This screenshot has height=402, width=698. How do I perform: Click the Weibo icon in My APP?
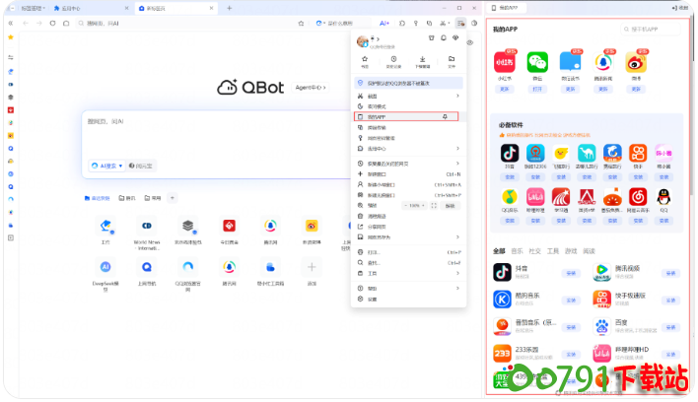(637, 61)
